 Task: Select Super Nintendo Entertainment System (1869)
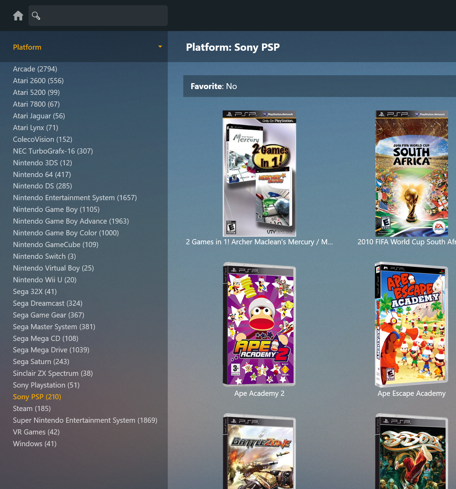pos(85,420)
